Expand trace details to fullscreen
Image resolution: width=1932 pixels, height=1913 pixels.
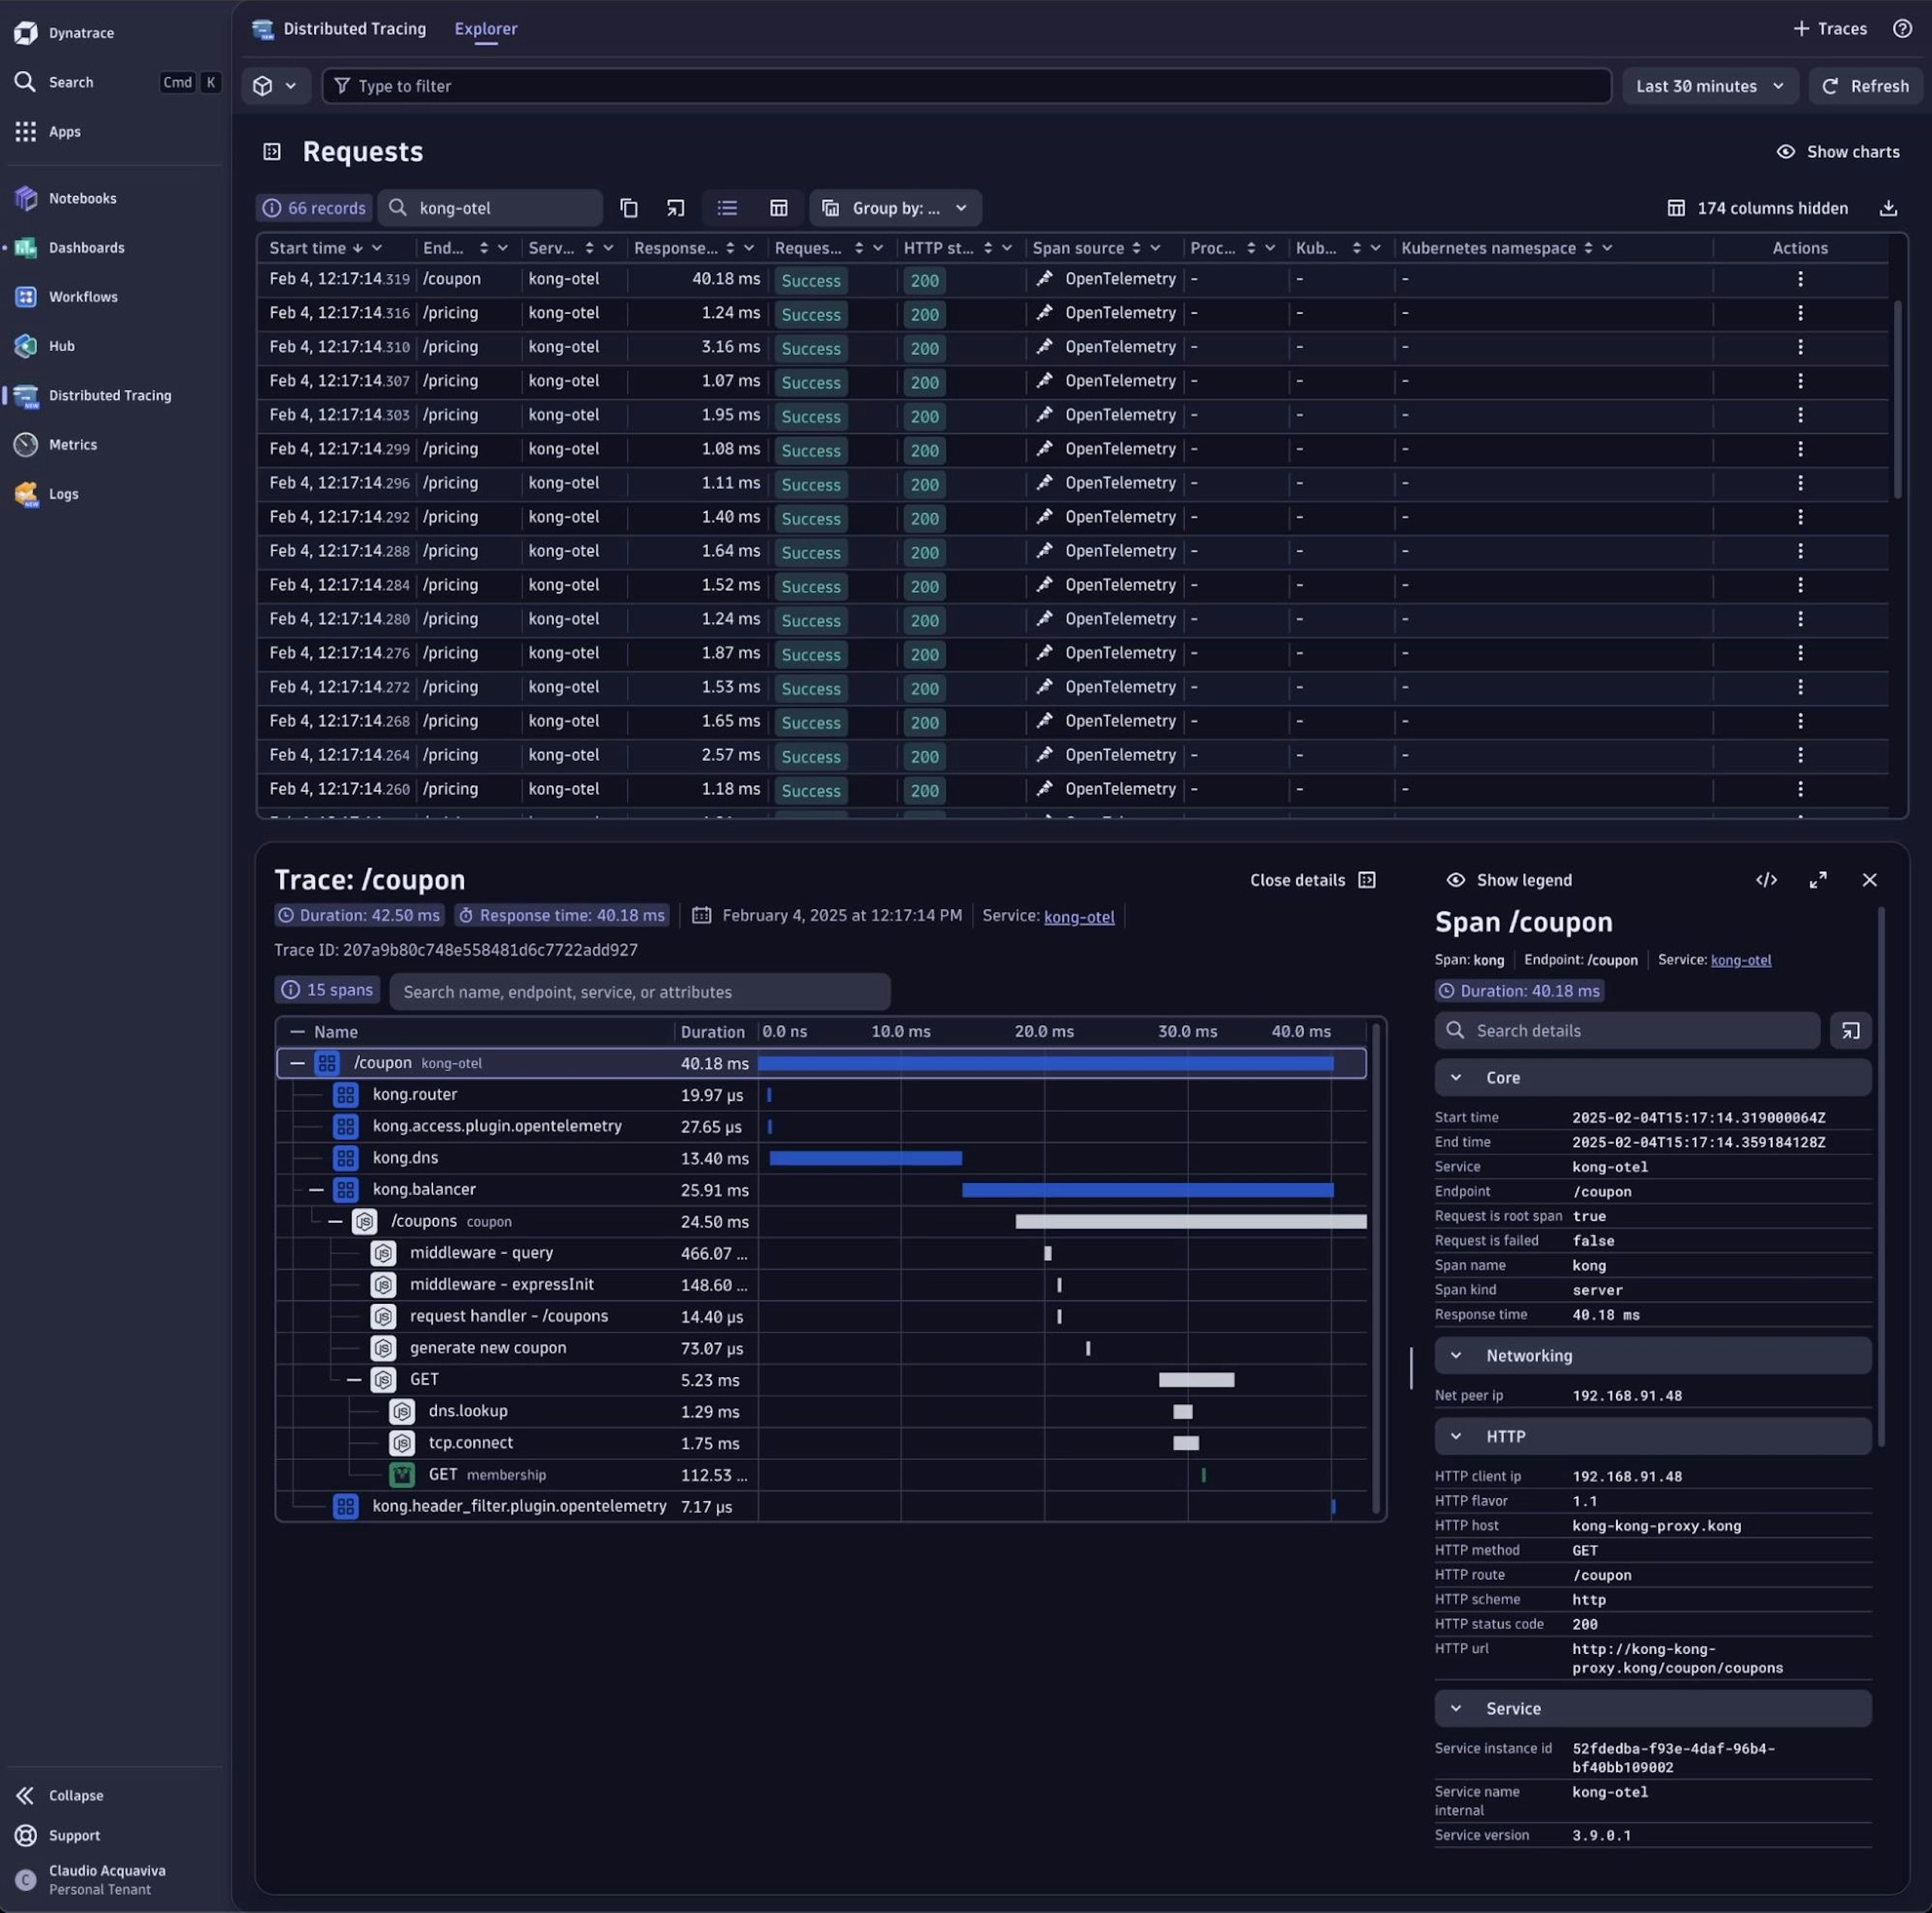click(1818, 880)
